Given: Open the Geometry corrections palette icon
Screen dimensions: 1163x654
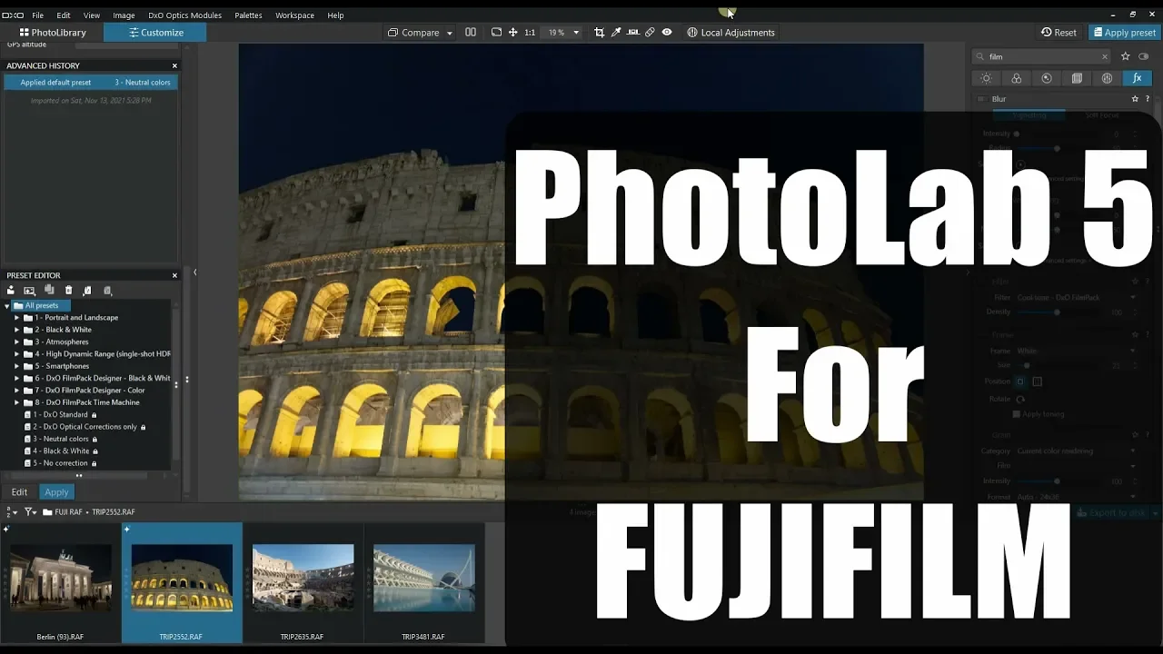Looking at the screenshot, I should (1077, 78).
